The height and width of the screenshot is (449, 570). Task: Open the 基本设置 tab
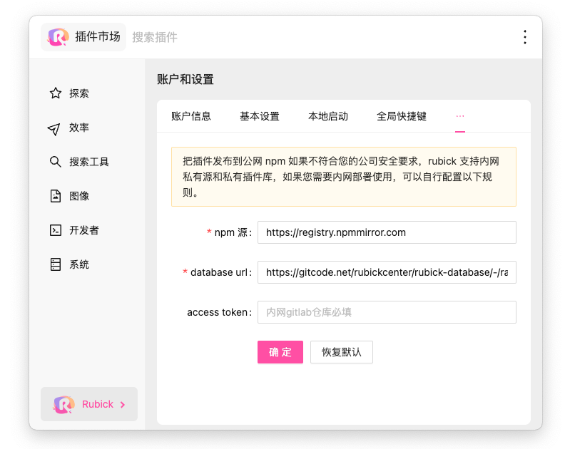point(260,116)
